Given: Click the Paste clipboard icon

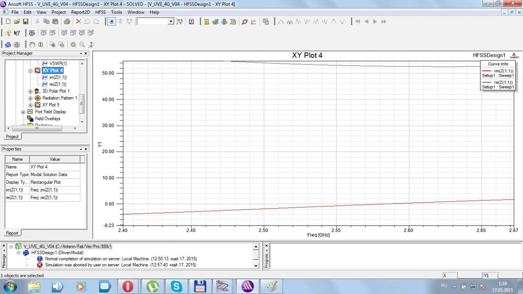Looking at the screenshot, I should pyautogui.click(x=54, y=22).
